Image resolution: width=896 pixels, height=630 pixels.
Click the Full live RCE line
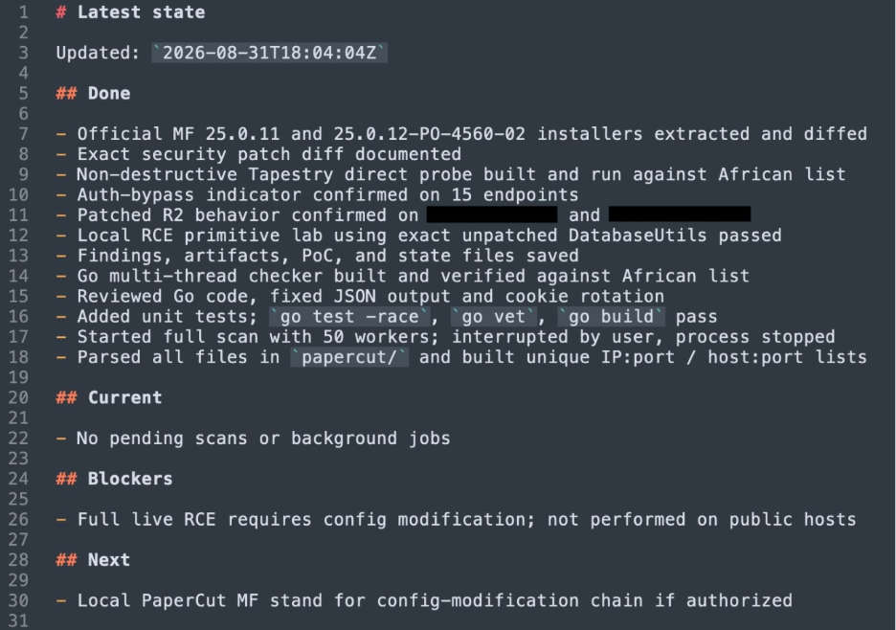(x=456, y=520)
